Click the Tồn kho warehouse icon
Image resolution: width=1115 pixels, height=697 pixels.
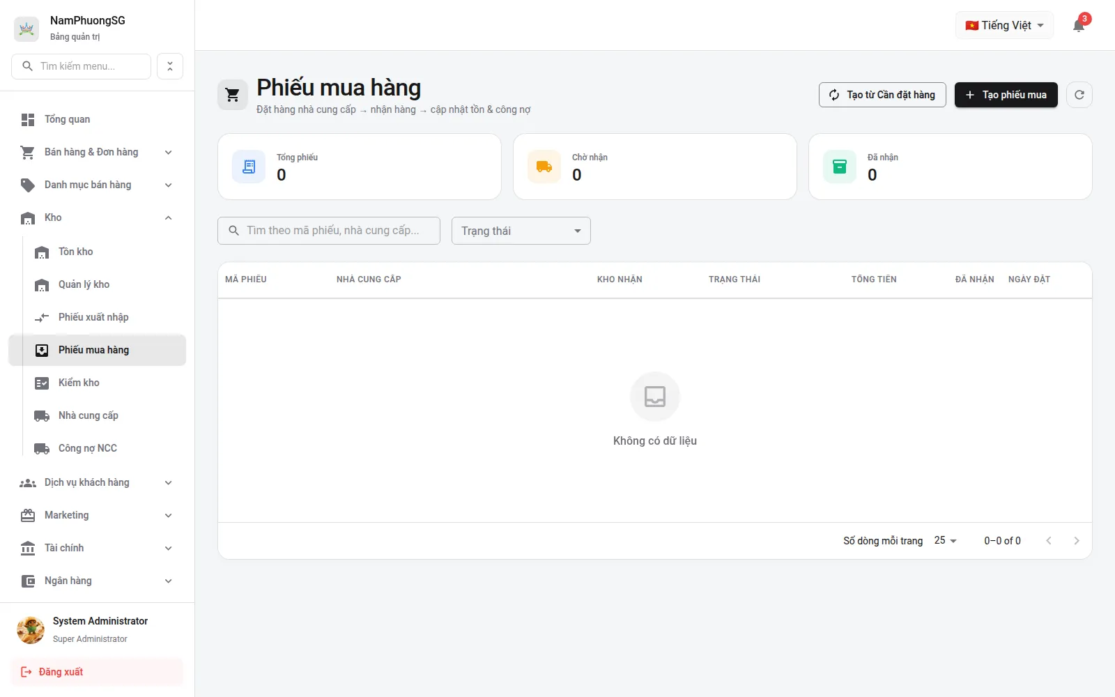point(42,252)
